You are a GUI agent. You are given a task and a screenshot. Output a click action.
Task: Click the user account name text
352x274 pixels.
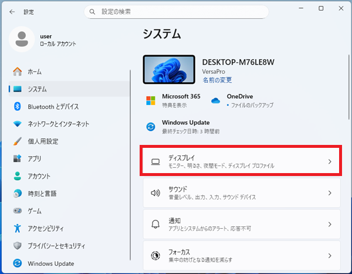46,36
